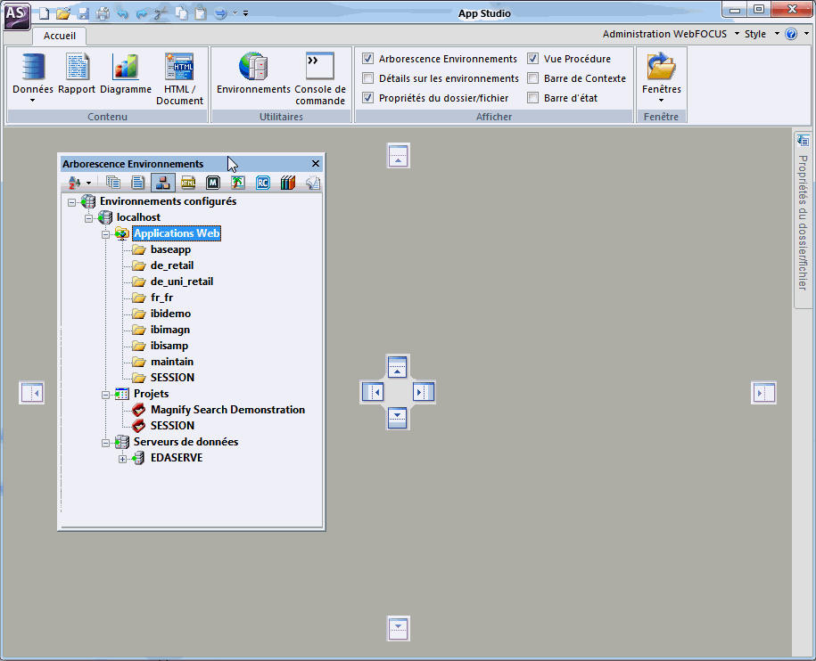Select Magnify Search Demonstration project
This screenshot has height=661, width=816.
[228, 410]
